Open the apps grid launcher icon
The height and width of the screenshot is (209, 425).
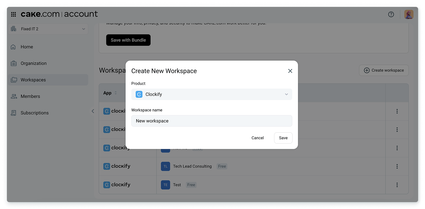click(13, 14)
